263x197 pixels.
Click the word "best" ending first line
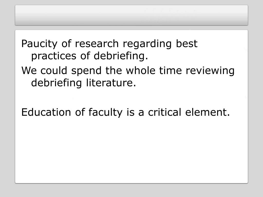point(186,44)
